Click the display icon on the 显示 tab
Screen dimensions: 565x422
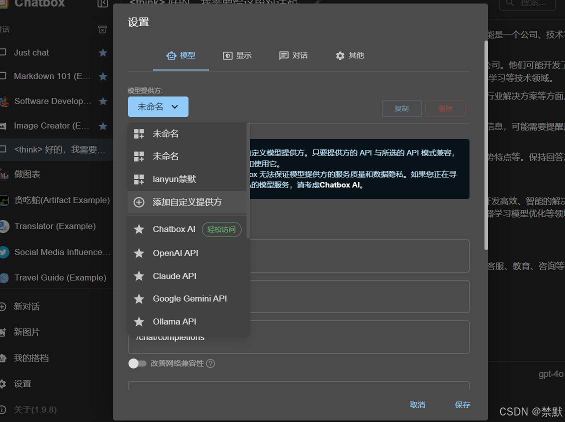(227, 55)
